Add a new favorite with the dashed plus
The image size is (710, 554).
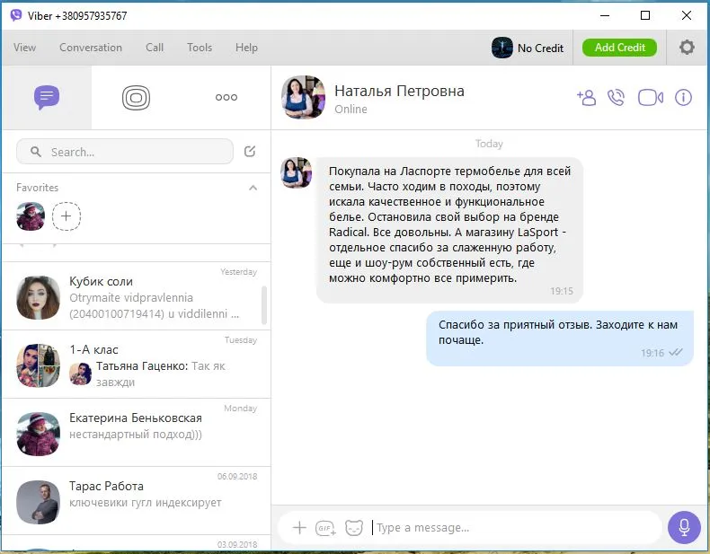click(67, 216)
